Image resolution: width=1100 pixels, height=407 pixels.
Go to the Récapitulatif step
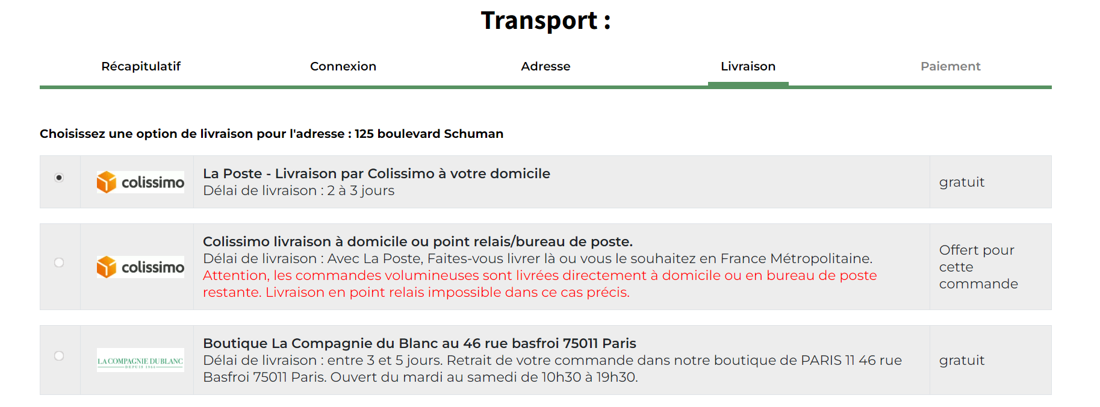tap(141, 66)
